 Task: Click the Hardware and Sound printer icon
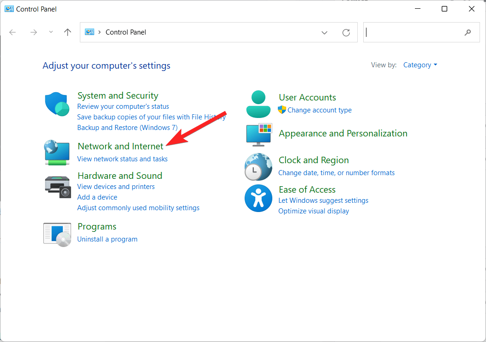tap(56, 187)
